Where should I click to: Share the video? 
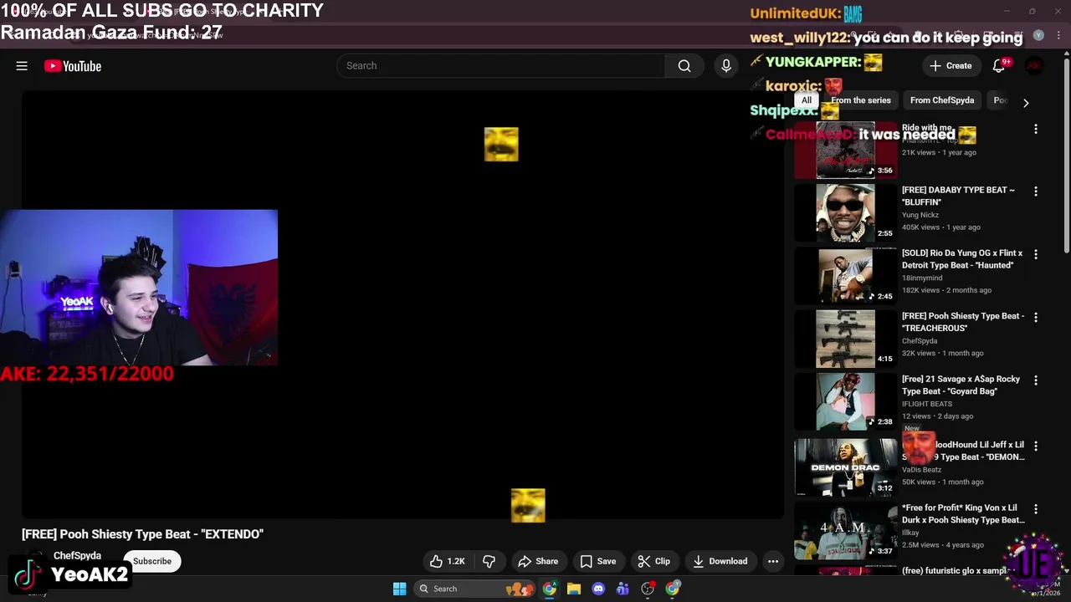[x=538, y=561]
